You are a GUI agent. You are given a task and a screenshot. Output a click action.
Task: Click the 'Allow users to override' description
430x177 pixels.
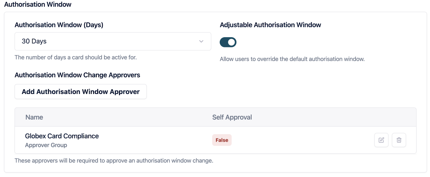pyautogui.click(x=292, y=59)
